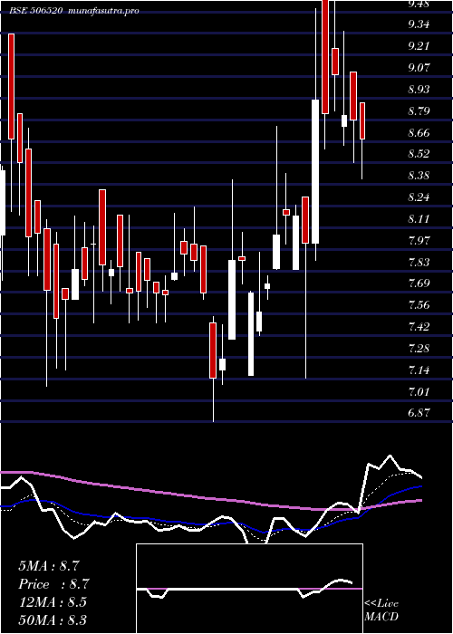Click the munafasutra.pro site label
This screenshot has height=634, width=453.
click(x=104, y=11)
